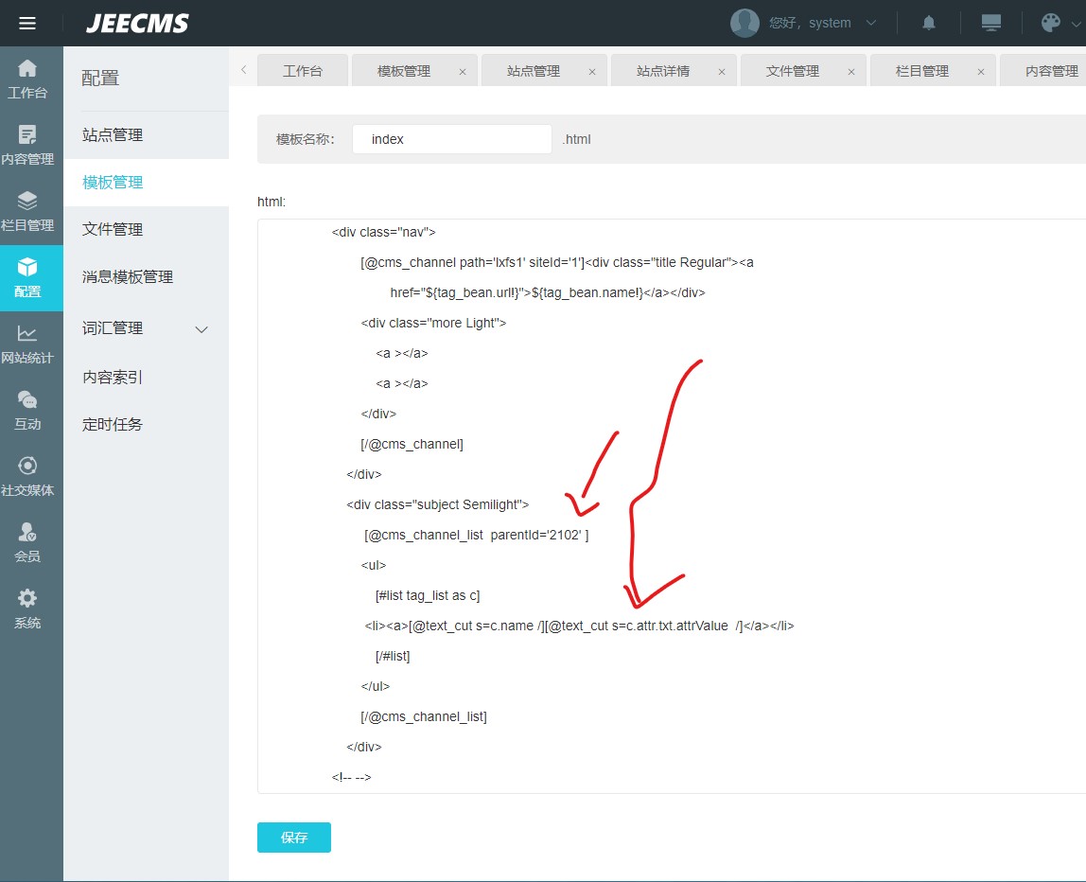This screenshot has height=882, width=1086.
Task: Click the line [#list tag_list as c]
Action: coord(428,595)
